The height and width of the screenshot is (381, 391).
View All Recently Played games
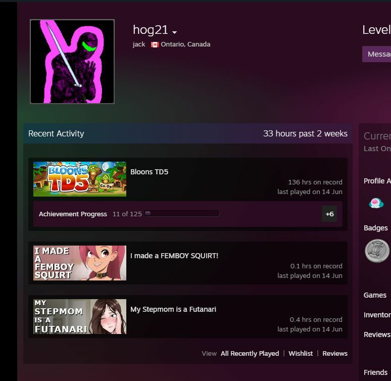tap(250, 354)
